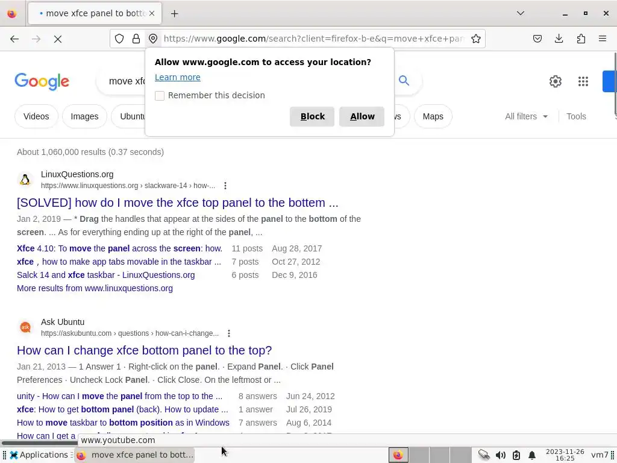617x463 pixels.
Task: Click the Google logo
Action: point(42,81)
